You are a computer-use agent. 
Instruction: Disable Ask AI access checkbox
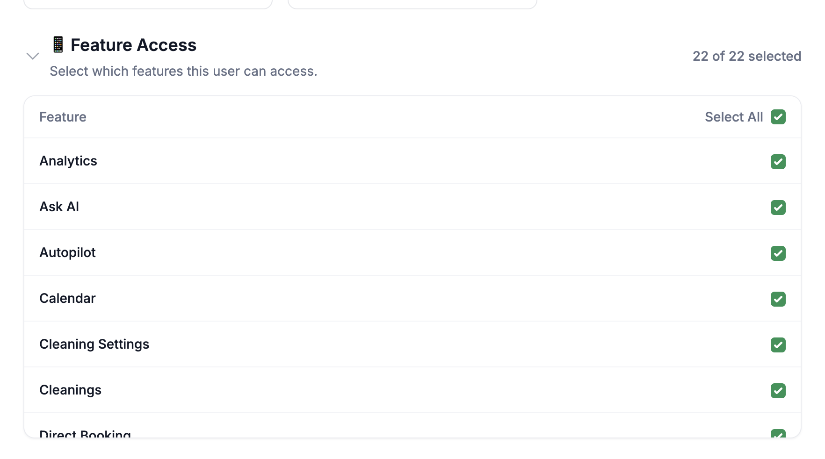coord(778,208)
